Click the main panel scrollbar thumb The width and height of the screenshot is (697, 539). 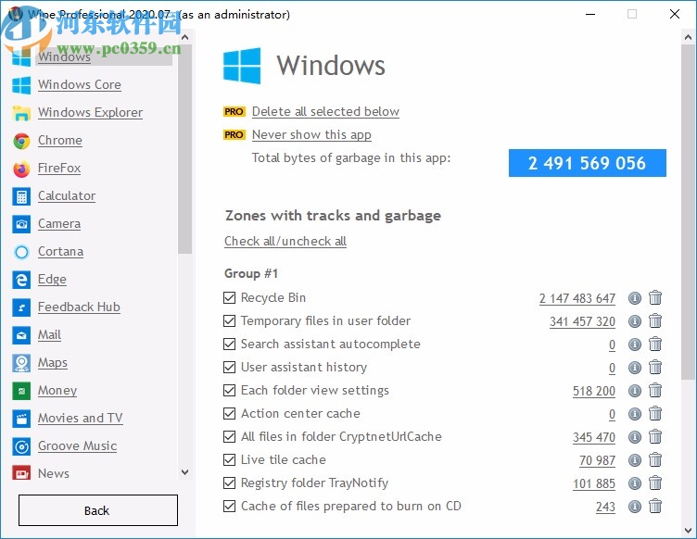(x=688, y=212)
